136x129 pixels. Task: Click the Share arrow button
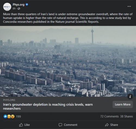pyautogui.click(x=112, y=125)
